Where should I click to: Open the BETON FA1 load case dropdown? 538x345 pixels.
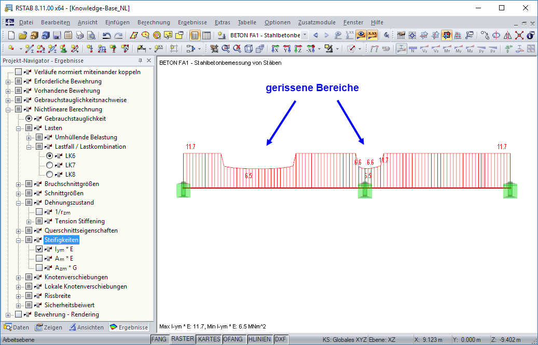(305, 35)
